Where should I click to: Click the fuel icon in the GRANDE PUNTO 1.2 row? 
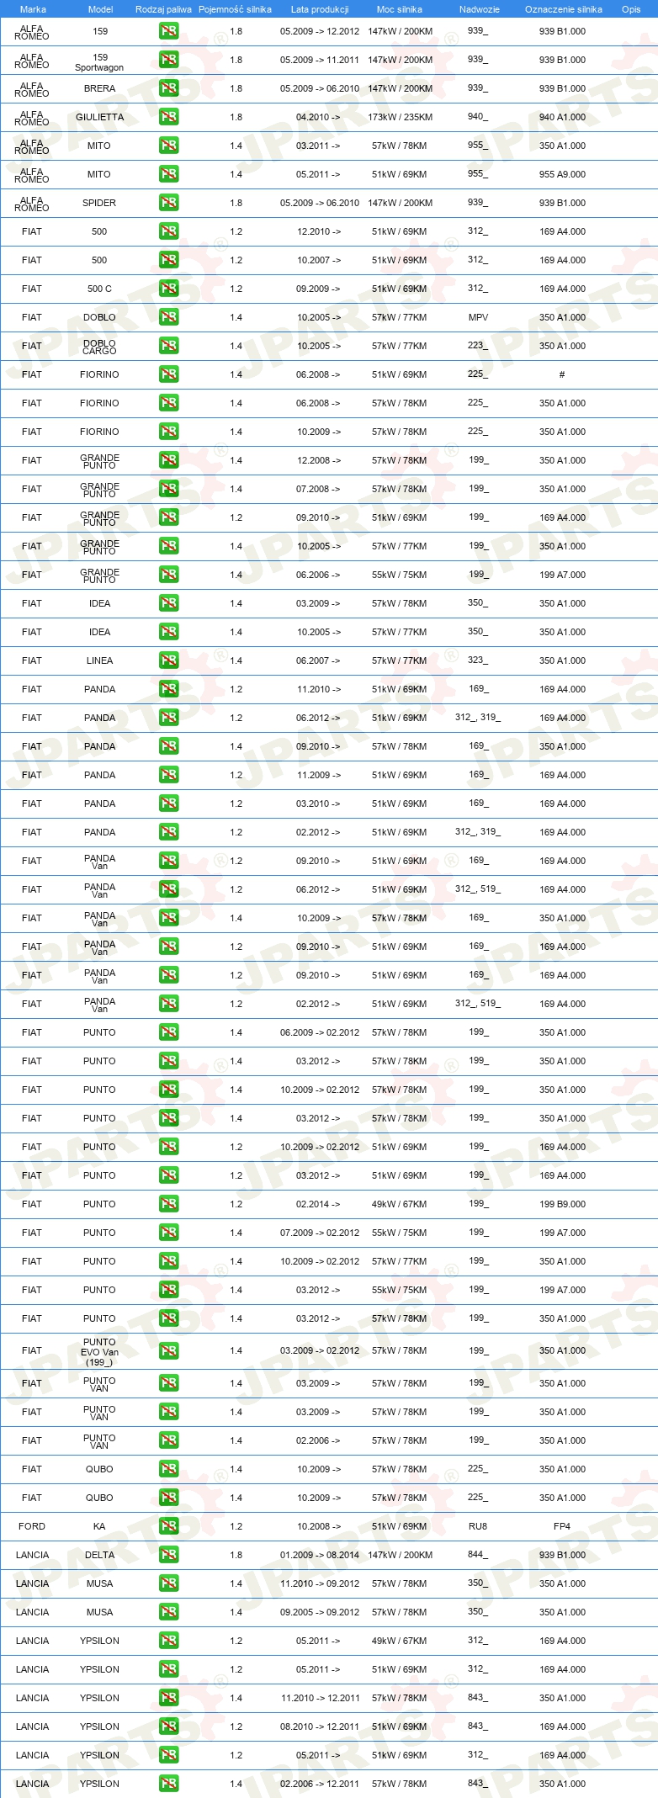168,517
